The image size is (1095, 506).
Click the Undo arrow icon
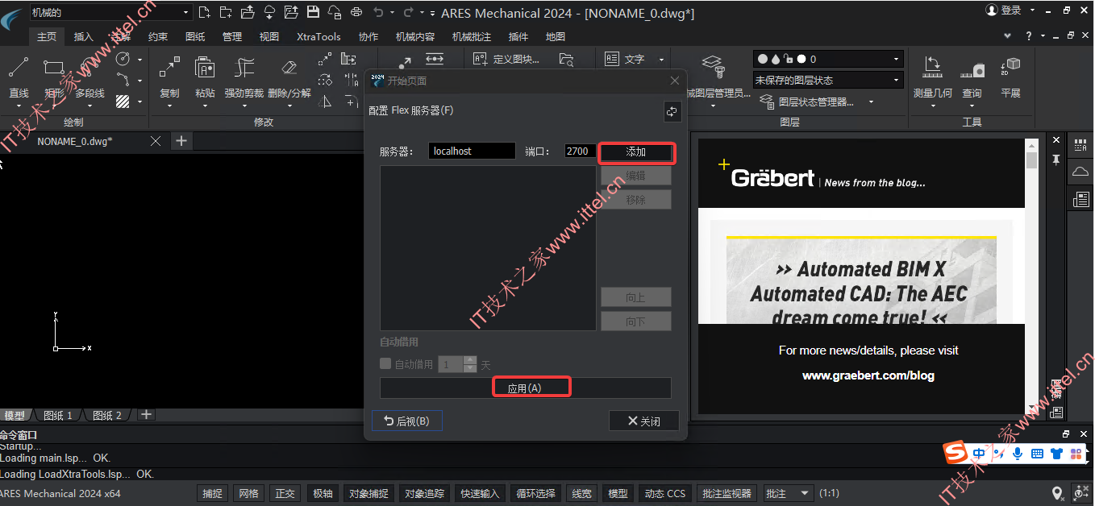379,12
